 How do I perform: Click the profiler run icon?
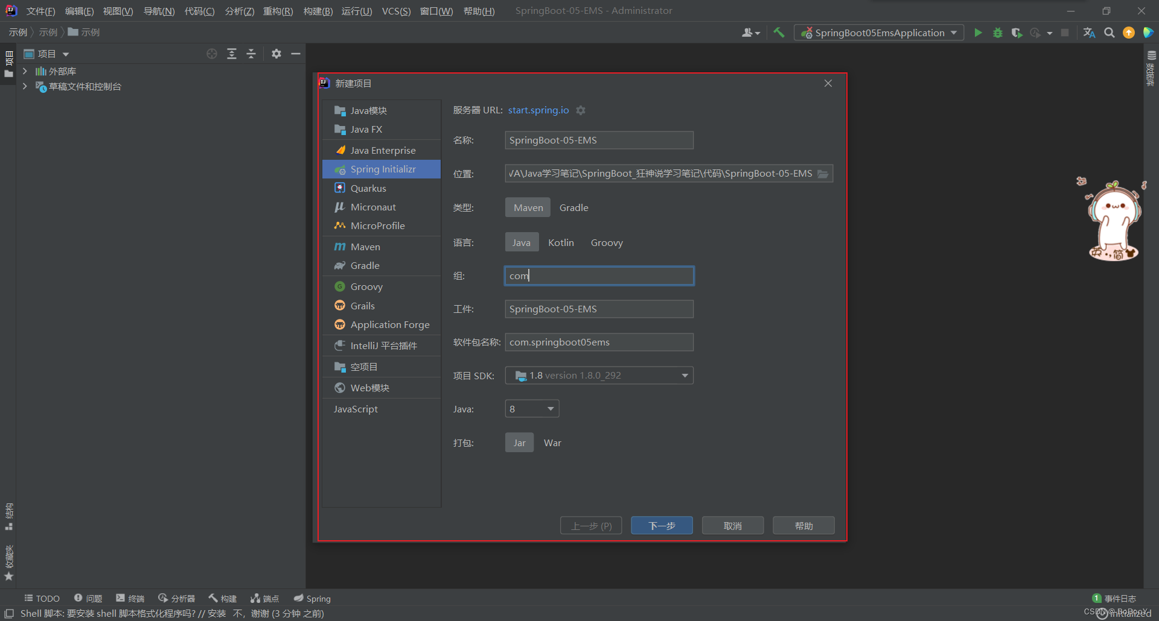pyautogui.click(x=1035, y=33)
